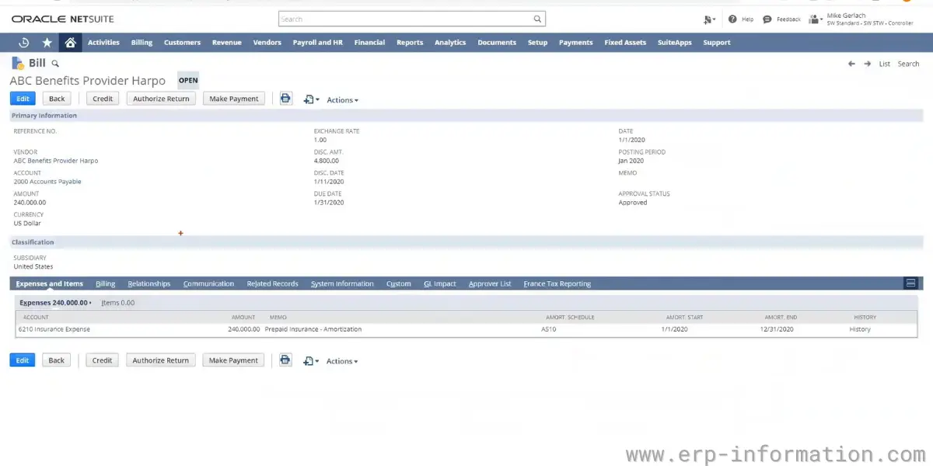Click the upper Edit button
Viewport: 933px width, 466px height.
(x=23, y=99)
